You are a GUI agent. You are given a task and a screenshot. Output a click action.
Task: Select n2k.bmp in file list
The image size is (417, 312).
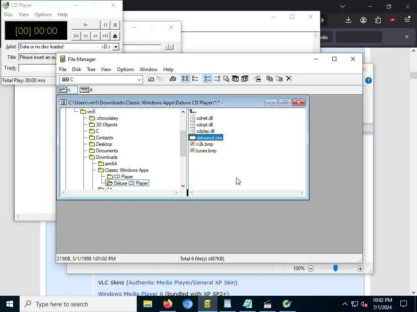click(202, 144)
